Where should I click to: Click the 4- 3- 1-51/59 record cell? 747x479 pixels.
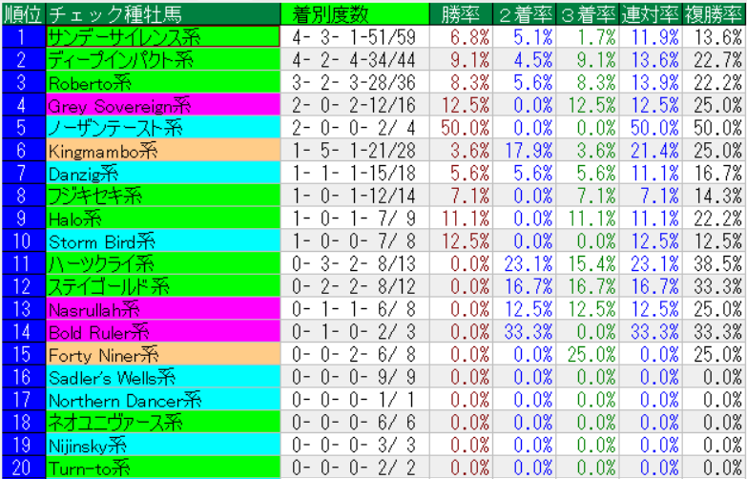pos(355,36)
